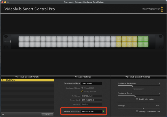
Task: Click the Gateway field 0.0.0.0
Action: coord(91,104)
